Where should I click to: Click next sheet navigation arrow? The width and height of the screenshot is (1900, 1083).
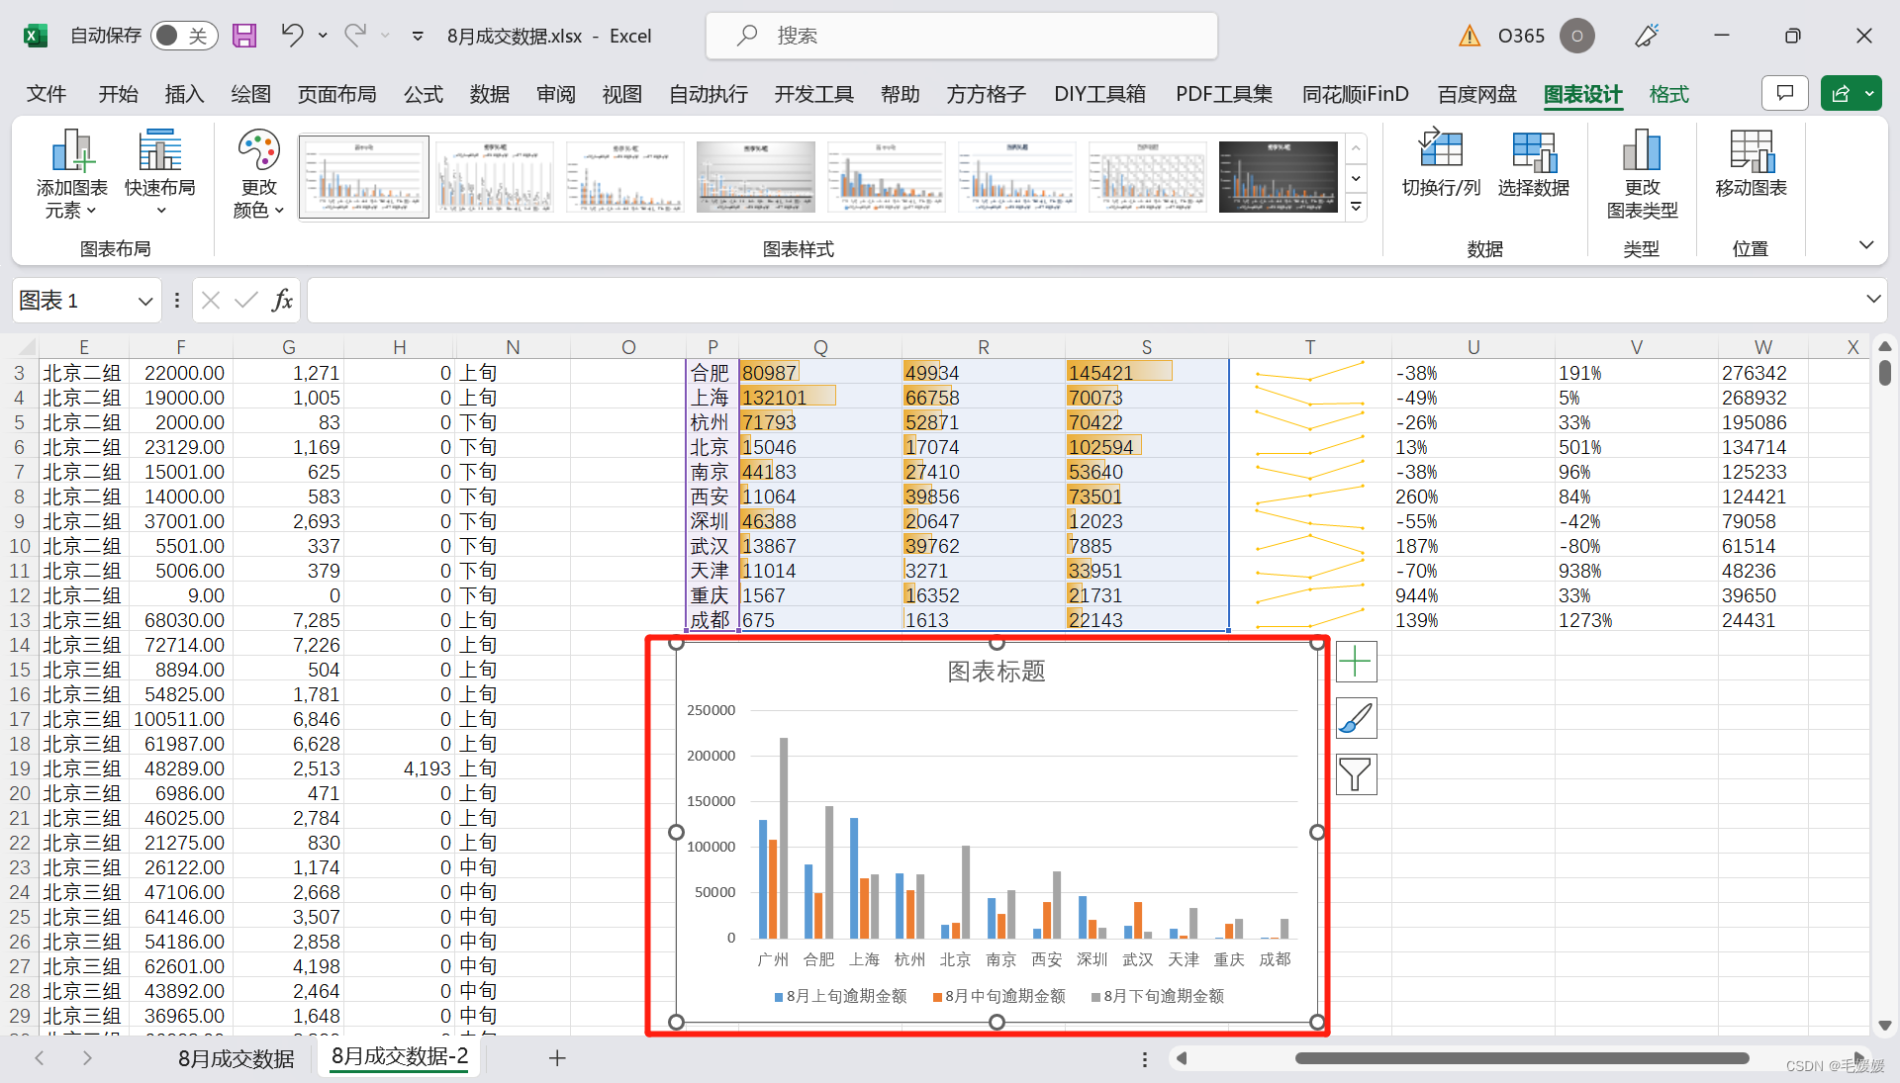coord(87,1058)
